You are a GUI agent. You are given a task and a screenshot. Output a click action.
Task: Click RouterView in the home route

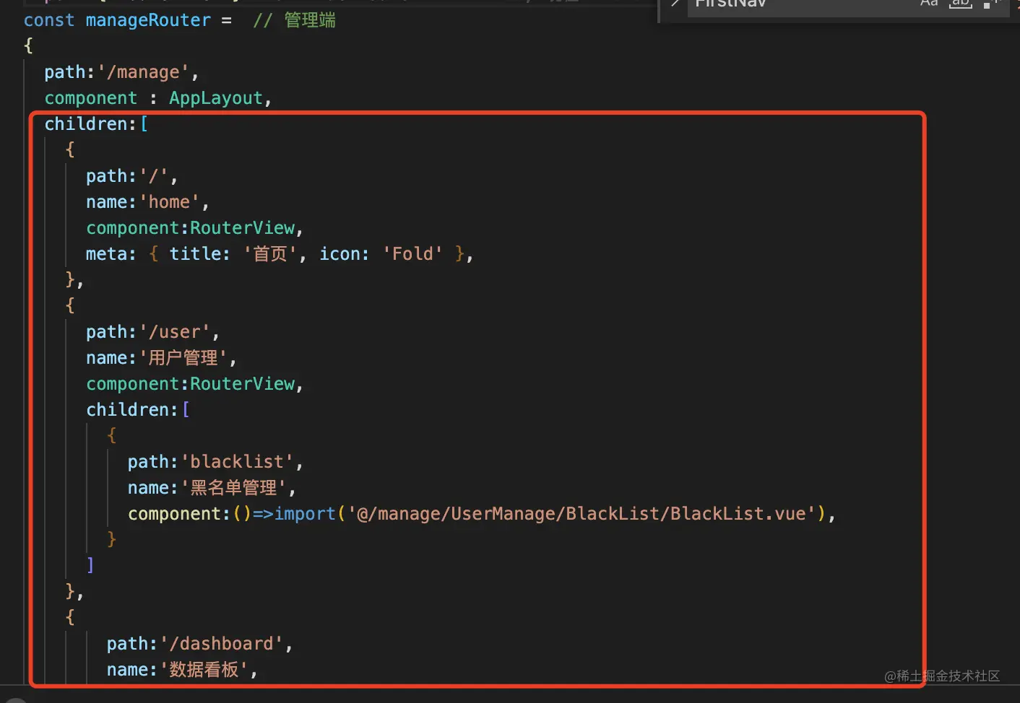[x=242, y=228]
